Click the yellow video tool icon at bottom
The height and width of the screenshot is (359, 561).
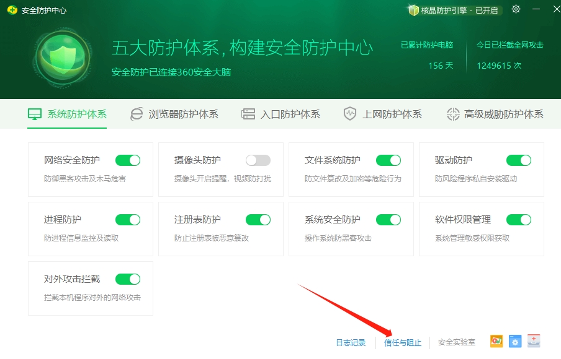click(496, 341)
